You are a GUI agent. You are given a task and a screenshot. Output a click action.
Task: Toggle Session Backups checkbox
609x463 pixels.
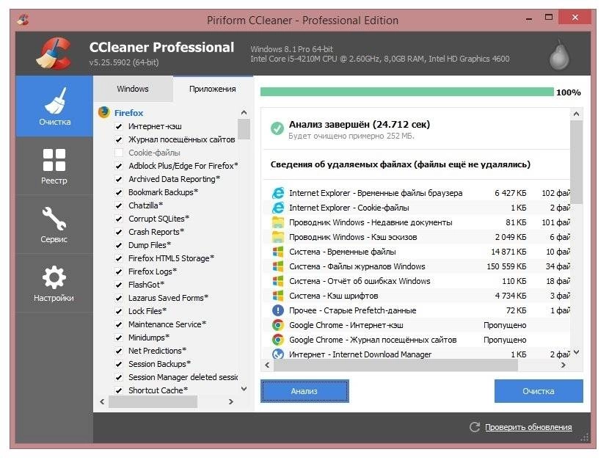pyautogui.click(x=119, y=364)
